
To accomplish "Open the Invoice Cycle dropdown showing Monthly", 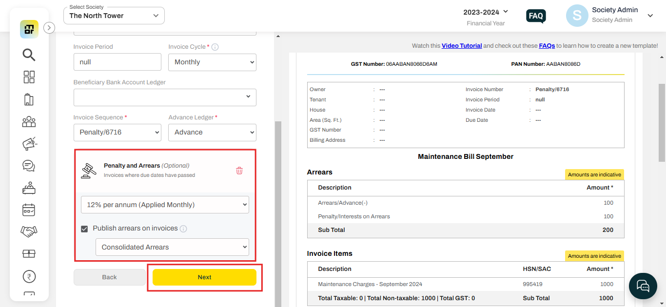I will click(212, 62).
